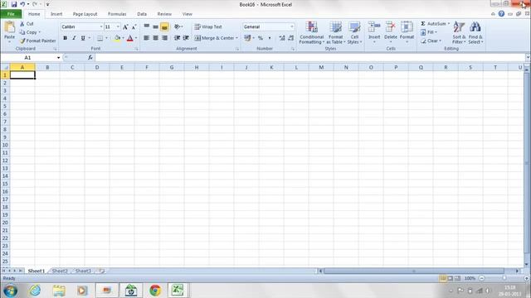Open the File tab
This screenshot has height=298, width=531.
click(11, 14)
